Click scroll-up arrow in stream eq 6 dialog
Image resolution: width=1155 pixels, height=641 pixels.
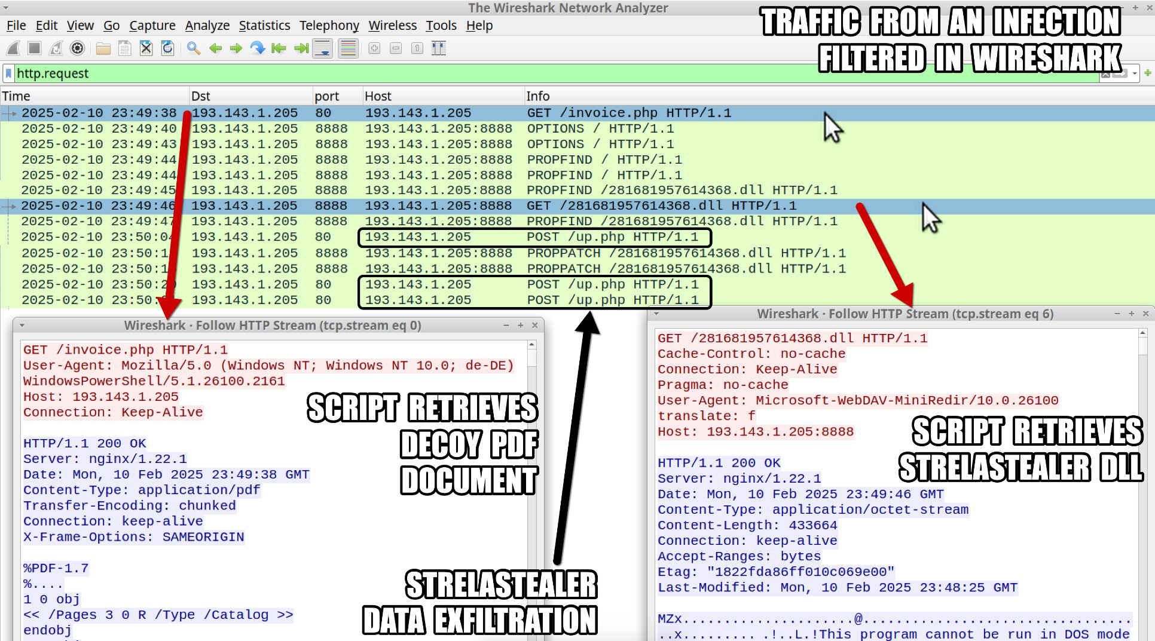(1142, 333)
